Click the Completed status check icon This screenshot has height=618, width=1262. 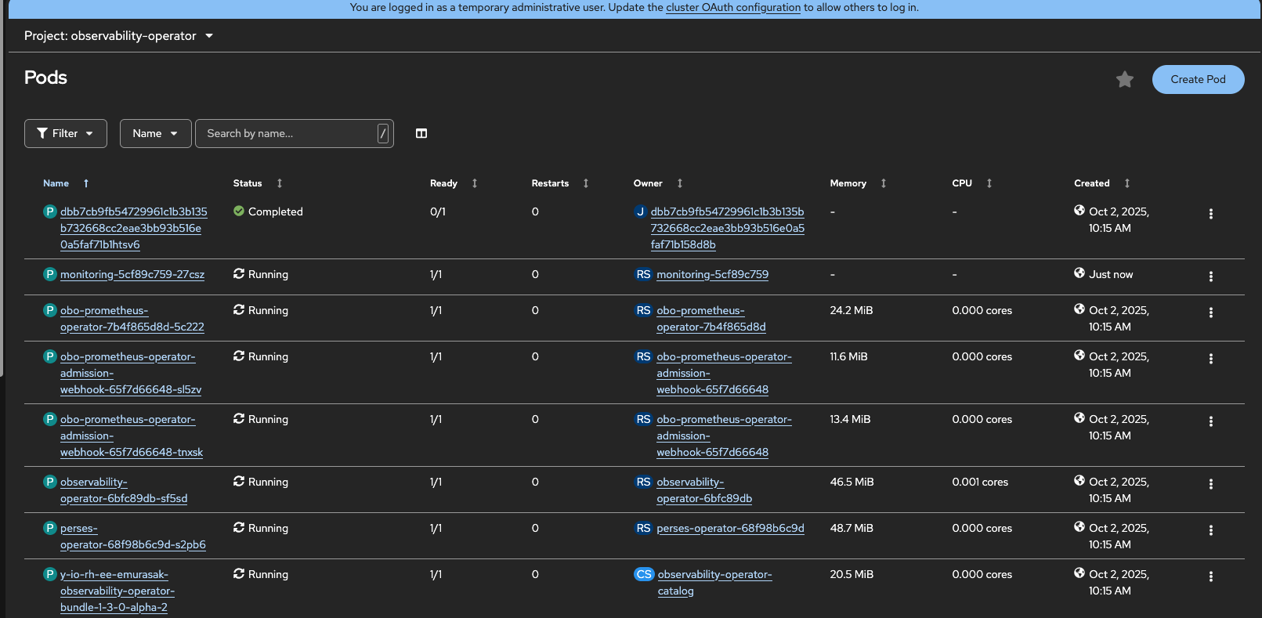pyautogui.click(x=239, y=211)
